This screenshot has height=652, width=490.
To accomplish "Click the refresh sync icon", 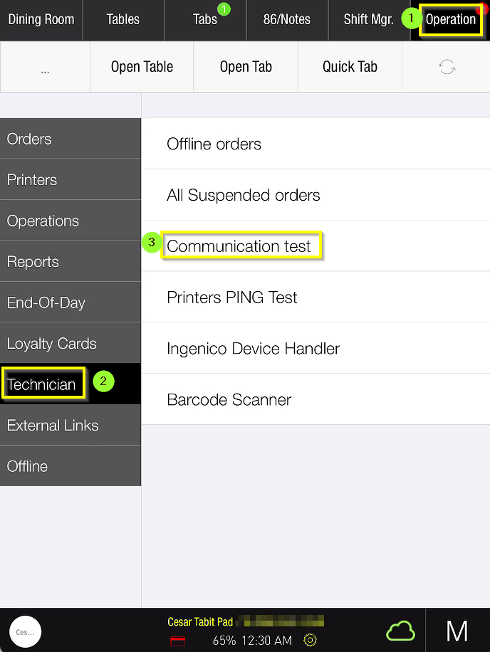I will pyautogui.click(x=447, y=67).
